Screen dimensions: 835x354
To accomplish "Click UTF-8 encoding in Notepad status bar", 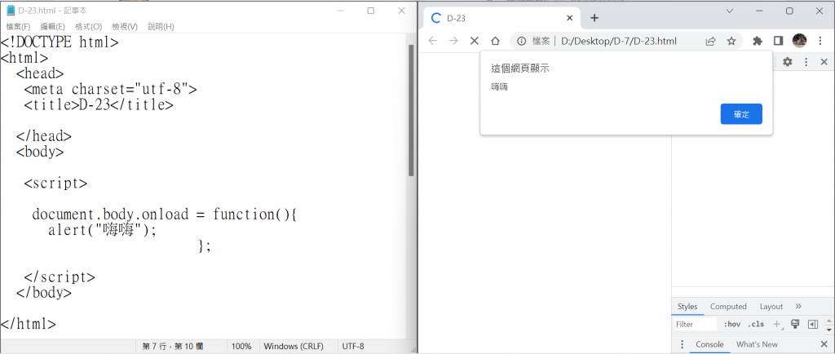I will [x=353, y=346].
